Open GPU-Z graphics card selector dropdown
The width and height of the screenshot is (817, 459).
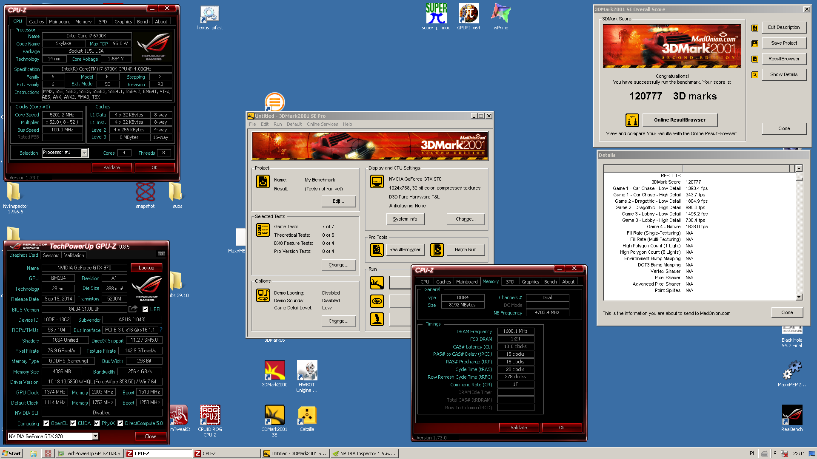coord(95,436)
